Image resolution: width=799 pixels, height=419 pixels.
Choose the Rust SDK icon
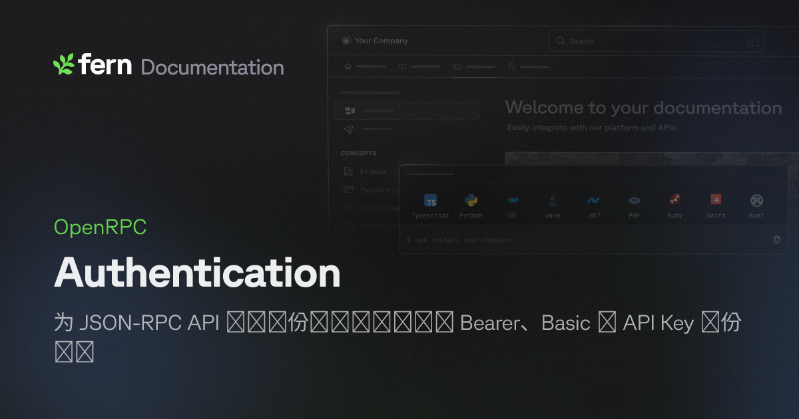pos(756,200)
